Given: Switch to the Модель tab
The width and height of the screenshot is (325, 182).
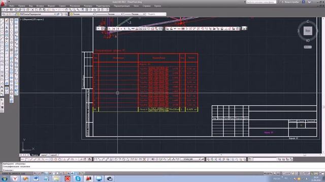Looking at the screenshot, I should click(x=35, y=155).
